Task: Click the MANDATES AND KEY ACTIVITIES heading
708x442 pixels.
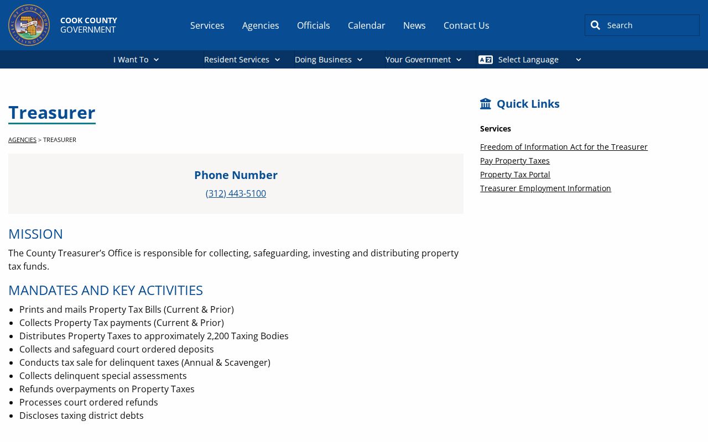Action: point(106,290)
